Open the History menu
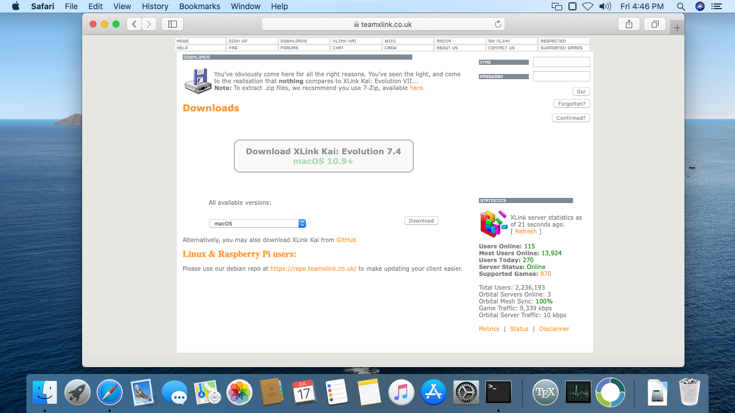This screenshot has width=735, height=413. [x=155, y=6]
